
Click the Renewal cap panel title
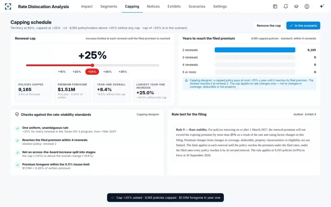coord(25,38)
